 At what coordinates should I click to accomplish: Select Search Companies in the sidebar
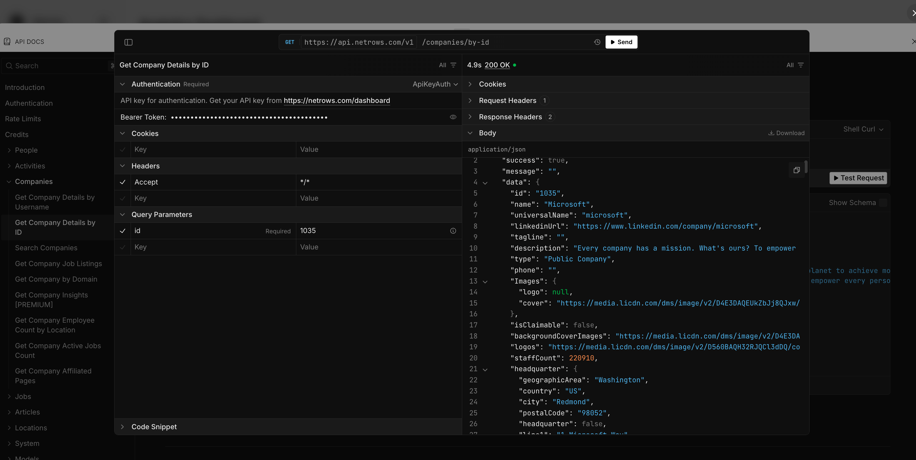coord(46,248)
